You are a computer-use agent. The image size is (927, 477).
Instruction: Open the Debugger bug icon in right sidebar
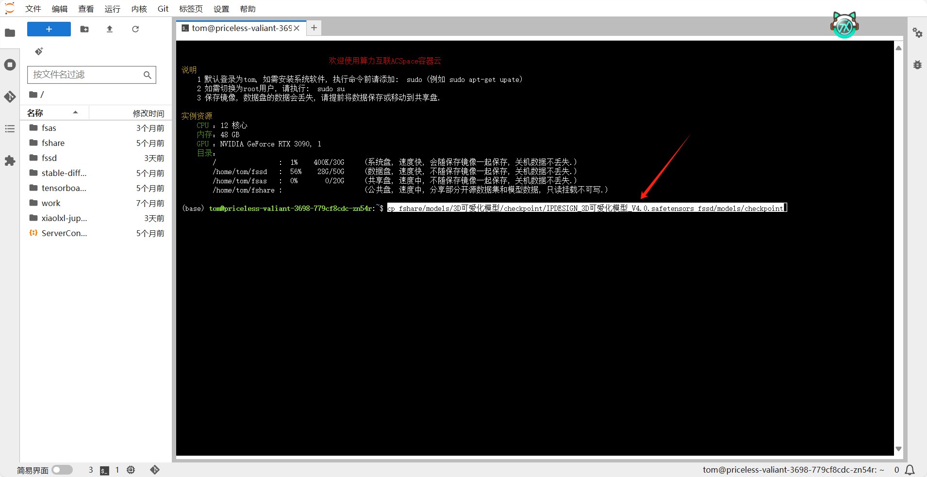coord(917,65)
